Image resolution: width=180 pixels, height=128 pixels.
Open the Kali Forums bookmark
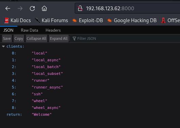coord(51,20)
